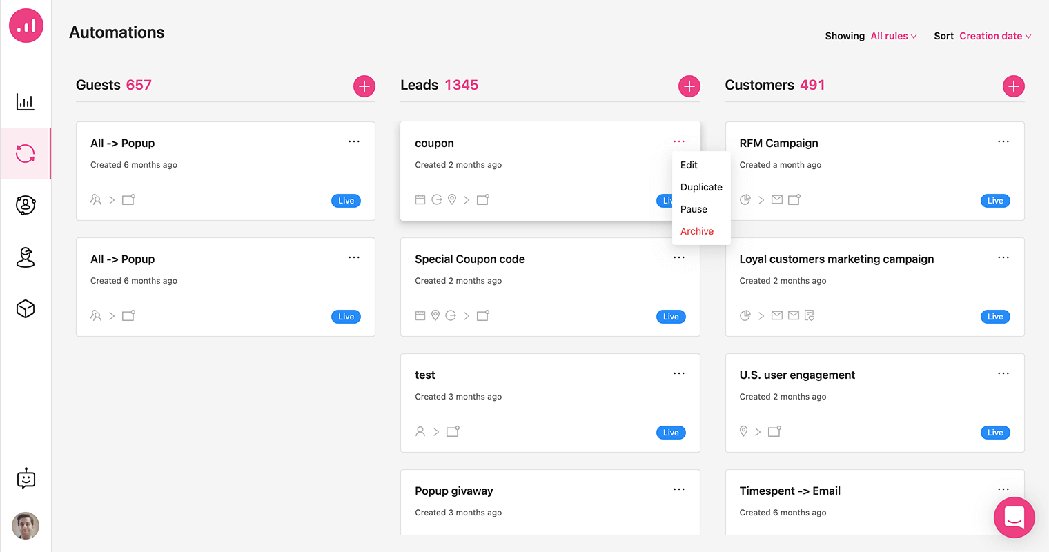Click location pin icon on coupon card
1049x552 pixels.
point(452,199)
